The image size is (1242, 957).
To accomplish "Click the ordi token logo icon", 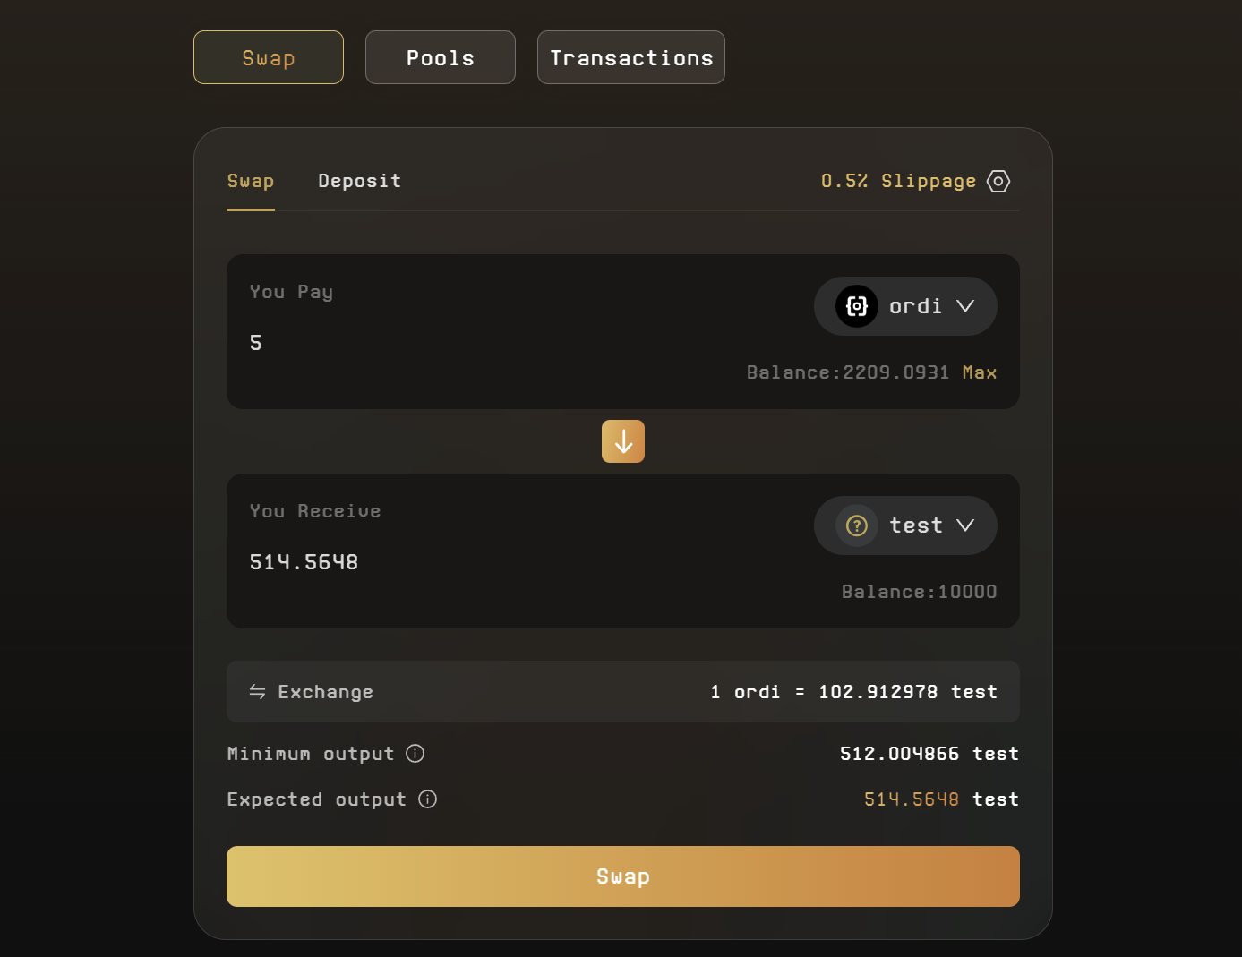I will pos(857,306).
